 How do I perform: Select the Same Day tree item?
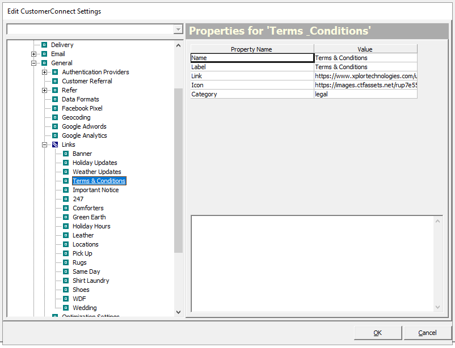86,271
